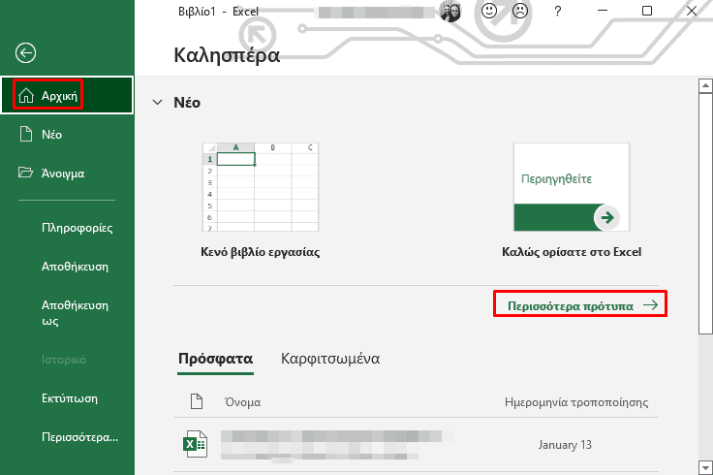Collapse the Νέο section chevron
Viewport: 713px width, 475px height.
click(157, 103)
